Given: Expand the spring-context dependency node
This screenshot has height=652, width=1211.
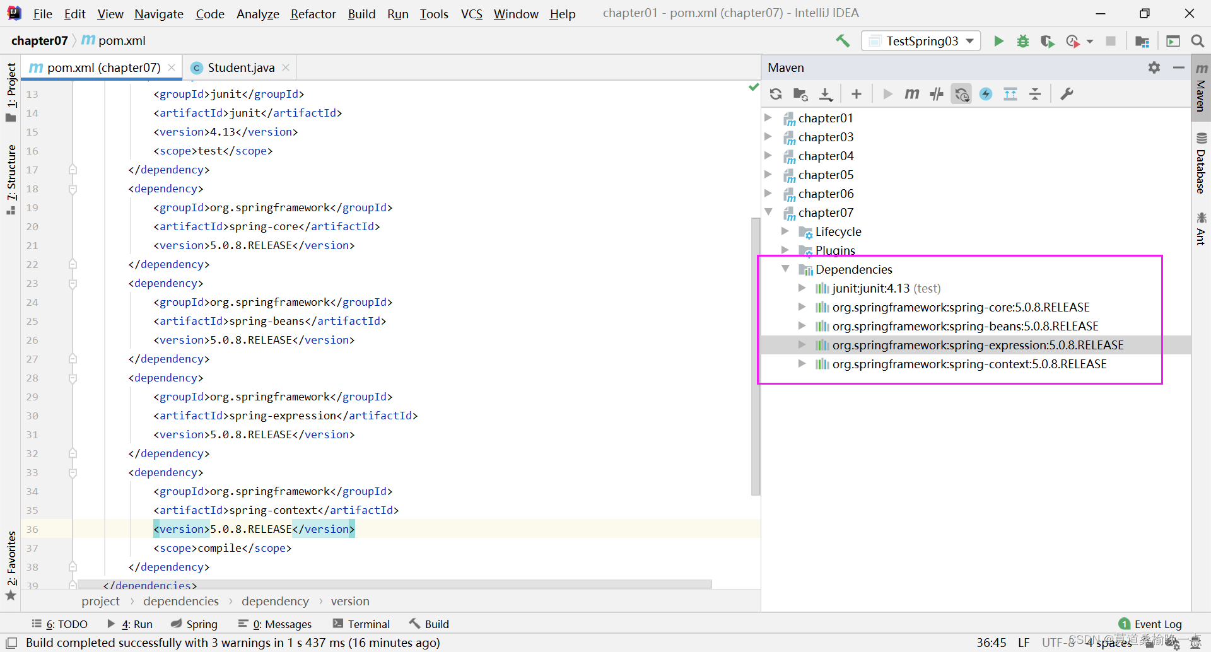Looking at the screenshot, I should [802, 364].
